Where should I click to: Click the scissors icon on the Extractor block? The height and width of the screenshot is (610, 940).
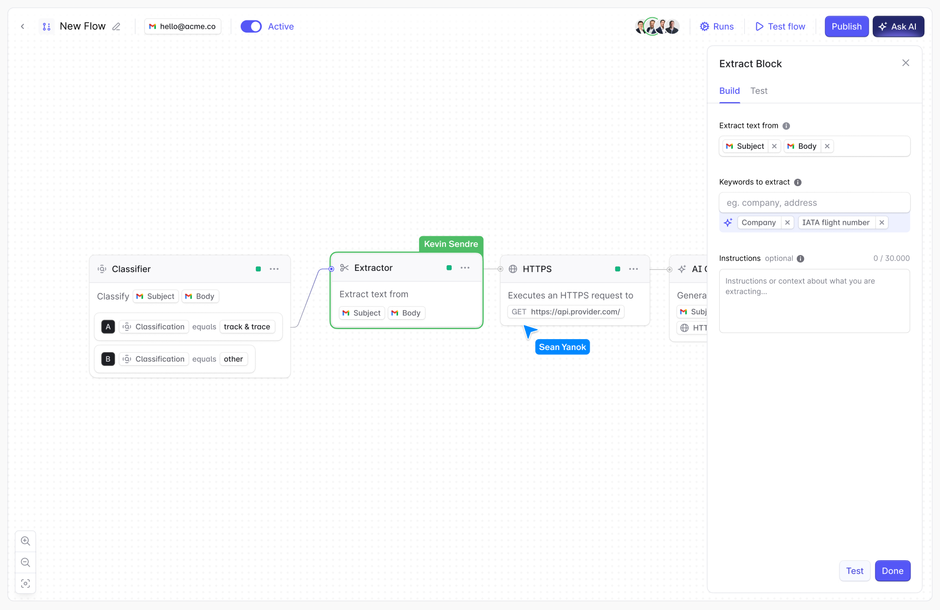344,267
